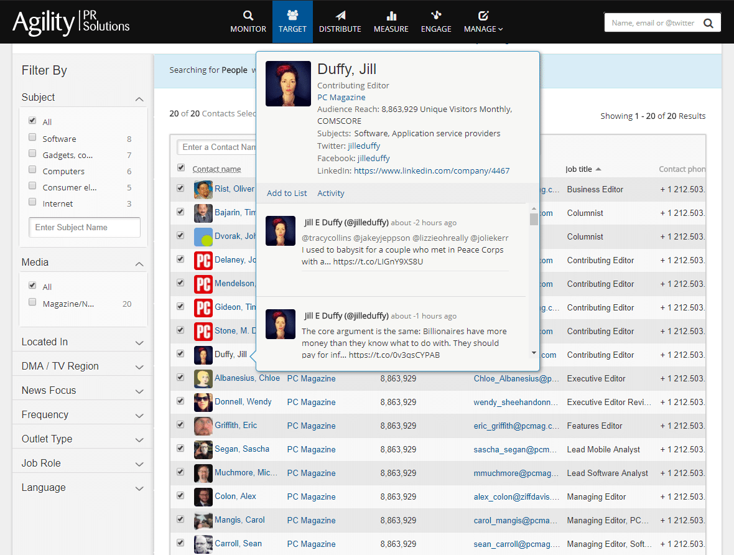Open the Measure section
This screenshot has height=555, width=734.
391,22
